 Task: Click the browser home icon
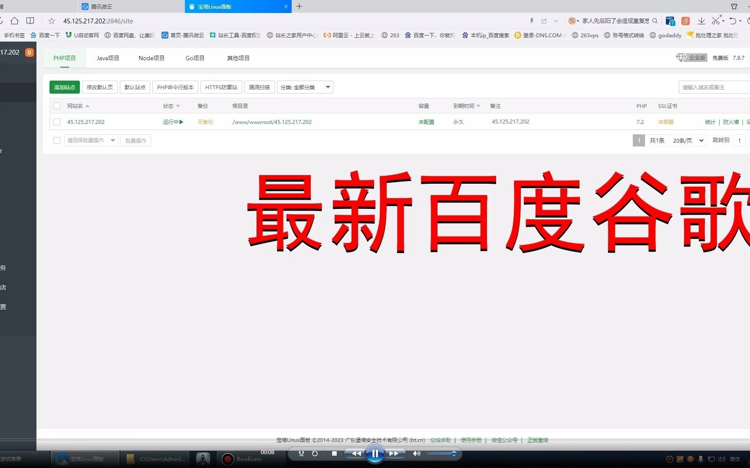click(14, 21)
